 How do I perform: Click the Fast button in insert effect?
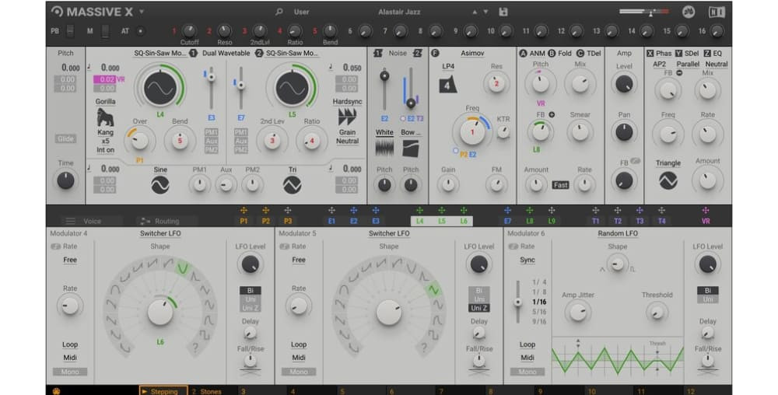pyautogui.click(x=560, y=185)
